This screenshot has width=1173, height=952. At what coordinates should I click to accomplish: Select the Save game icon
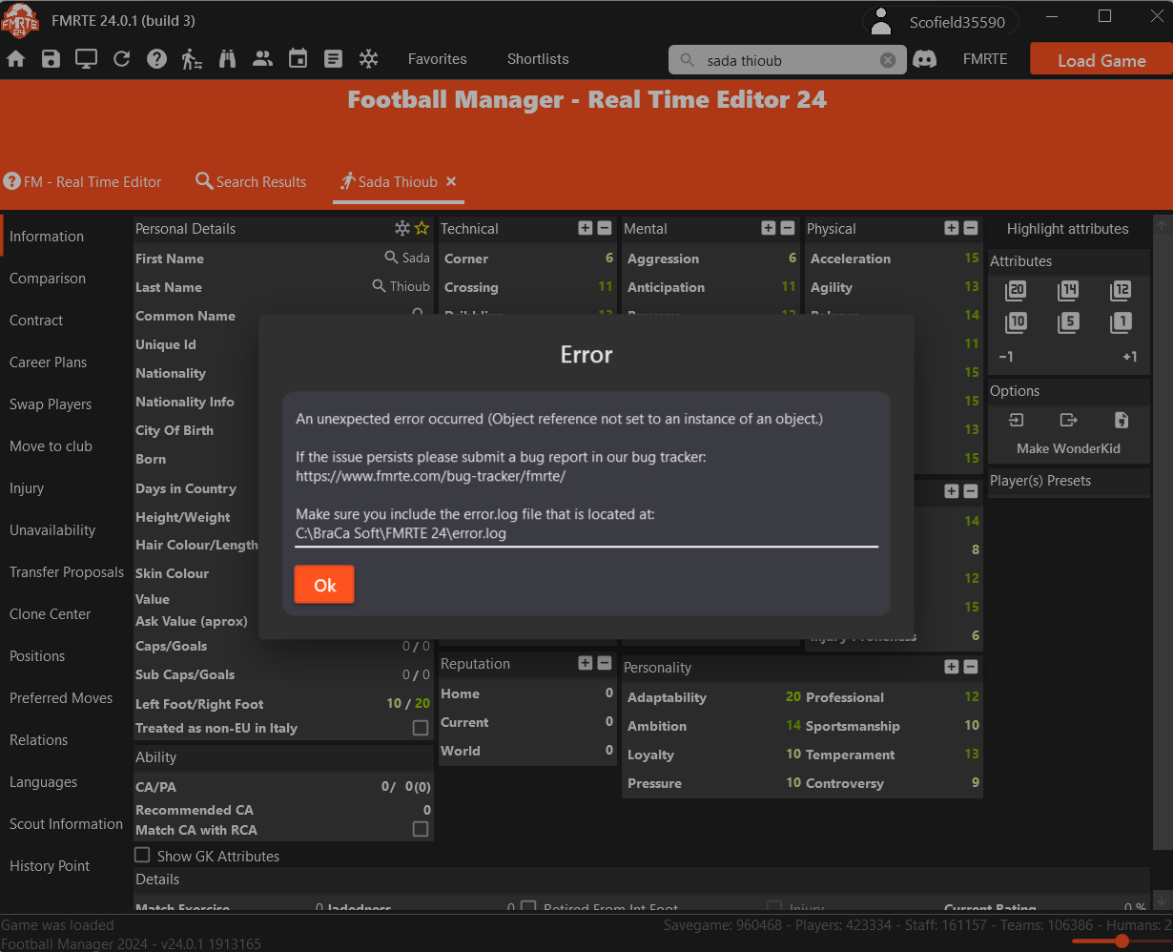point(50,58)
